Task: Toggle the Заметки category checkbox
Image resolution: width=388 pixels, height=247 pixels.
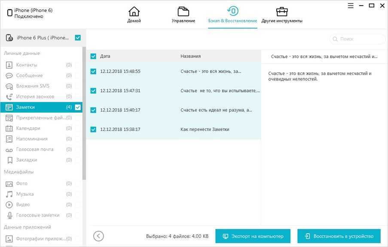Action: 78,107
